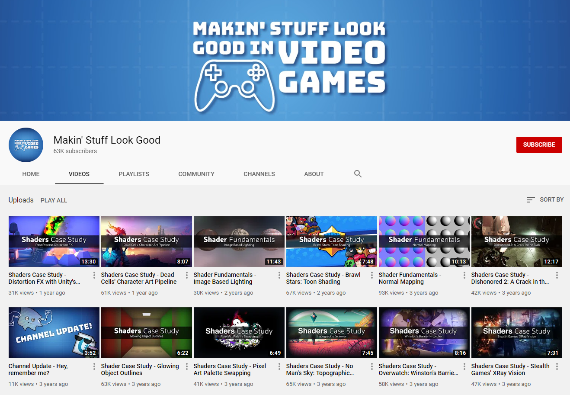Open options menu for No Man's Sky video

(372, 366)
